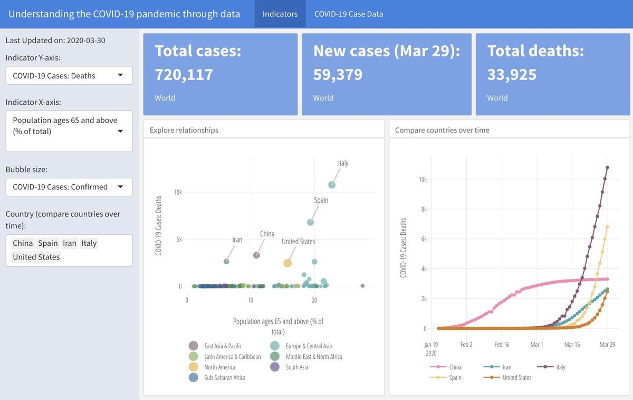Click the Total deaths value box
The height and width of the screenshot is (400, 633).
(x=553, y=74)
